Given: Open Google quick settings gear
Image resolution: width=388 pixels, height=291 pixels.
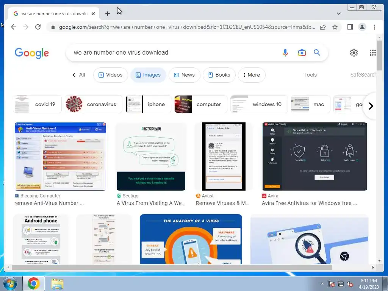Looking at the screenshot, I should (354, 52).
